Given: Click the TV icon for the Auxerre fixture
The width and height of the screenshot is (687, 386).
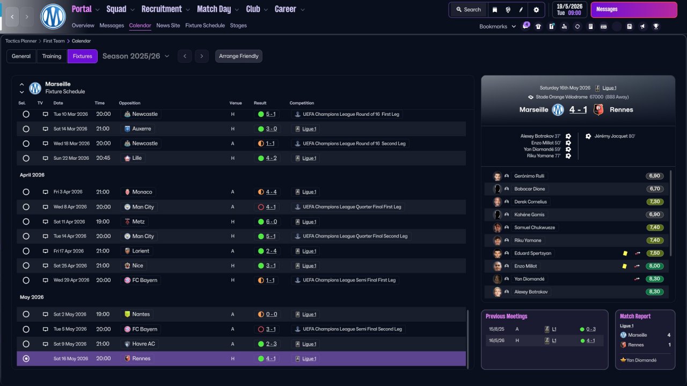Looking at the screenshot, I should coord(46,129).
